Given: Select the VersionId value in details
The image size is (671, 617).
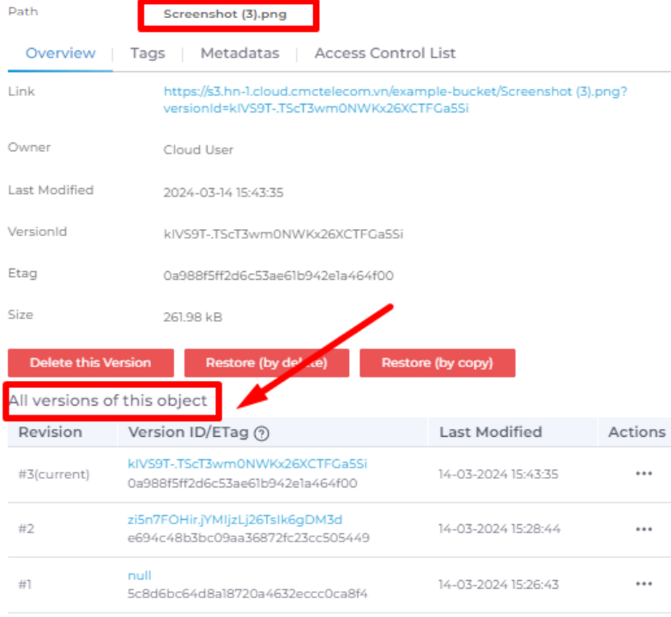Looking at the screenshot, I should coord(283,234).
